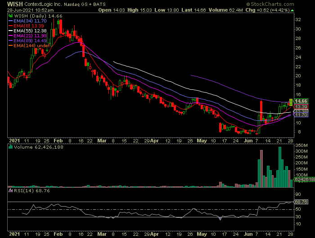This screenshot has width=315, height=238.
Task: Click the EMA(55) 12.38 legend entry
Action: click(30, 31)
